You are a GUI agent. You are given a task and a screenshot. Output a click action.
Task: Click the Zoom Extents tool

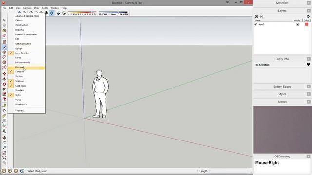(4, 158)
